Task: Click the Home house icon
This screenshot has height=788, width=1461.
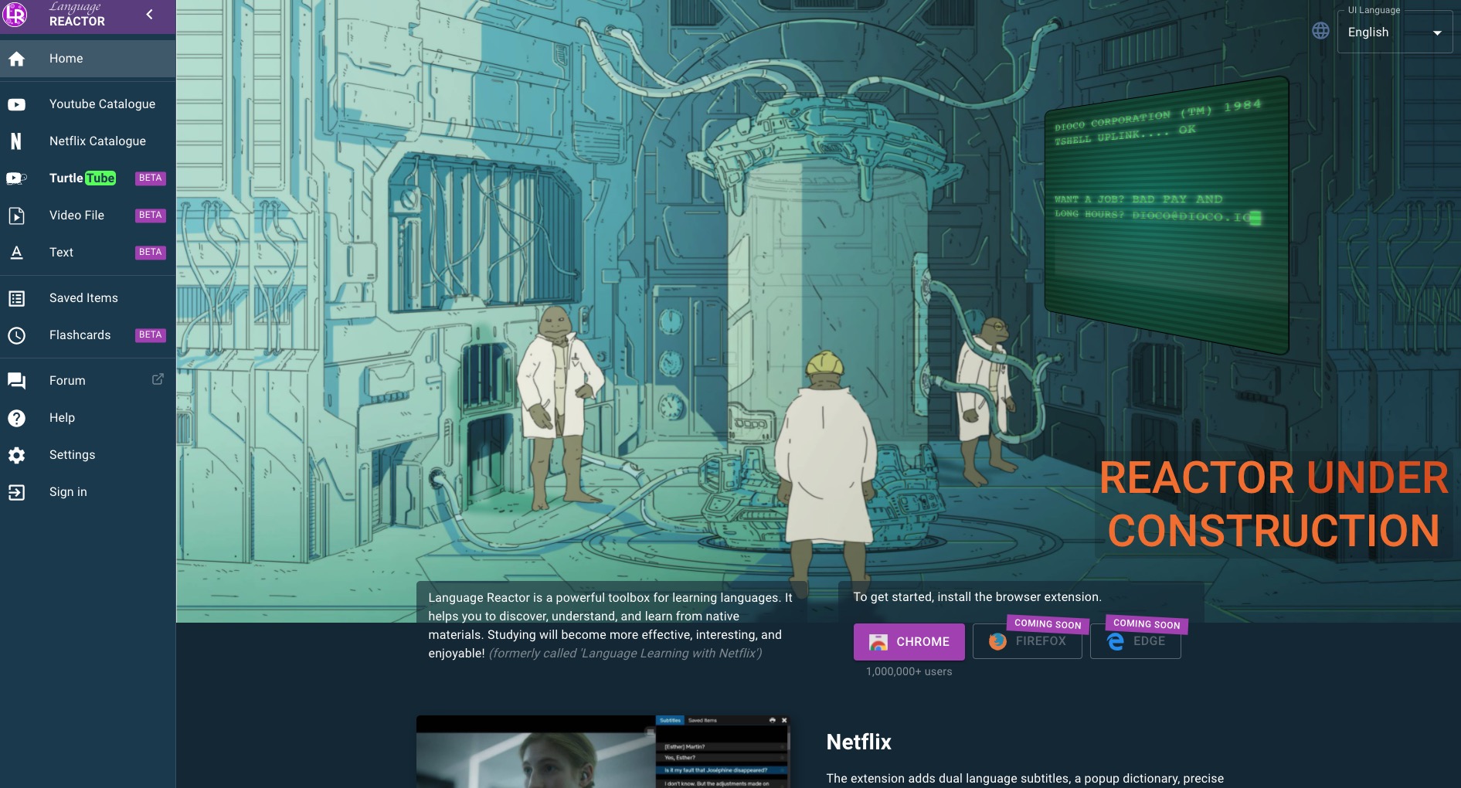Action: [16, 59]
